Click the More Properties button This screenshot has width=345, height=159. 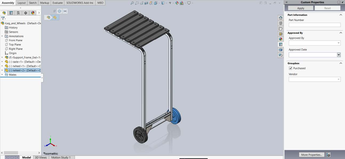pyautogui.click(x=311, y=155)
